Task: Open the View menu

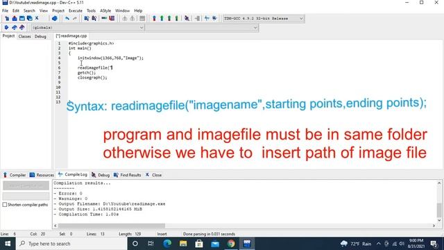Action: [43, 11]
